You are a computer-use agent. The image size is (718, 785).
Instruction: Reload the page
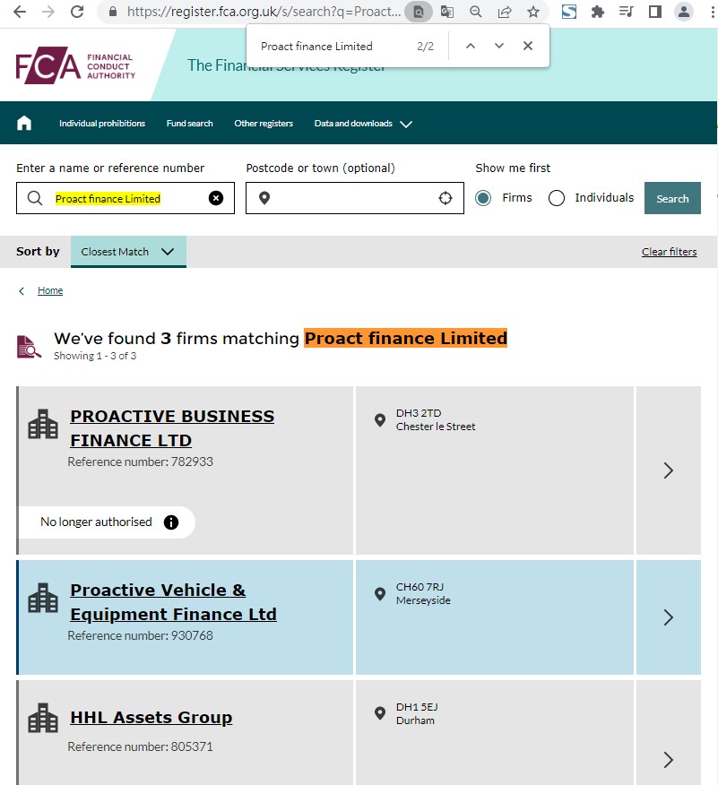click(77, 12)
